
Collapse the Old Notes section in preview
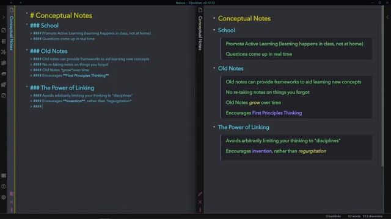[x=214, y=68]
